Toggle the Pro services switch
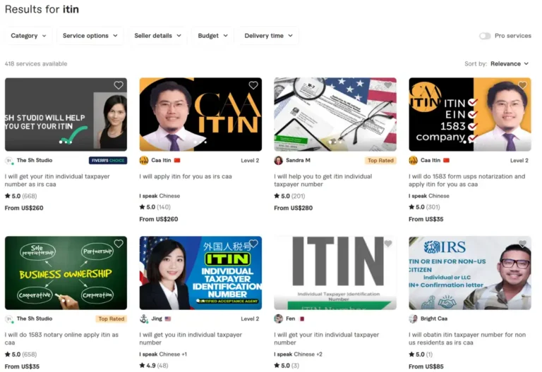Screen dimensions: 542x372 point(485,36)
